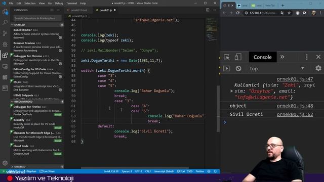Screen dimensions: 324x182
Task: Close the DevTools panel
Action: coord(318,57)
